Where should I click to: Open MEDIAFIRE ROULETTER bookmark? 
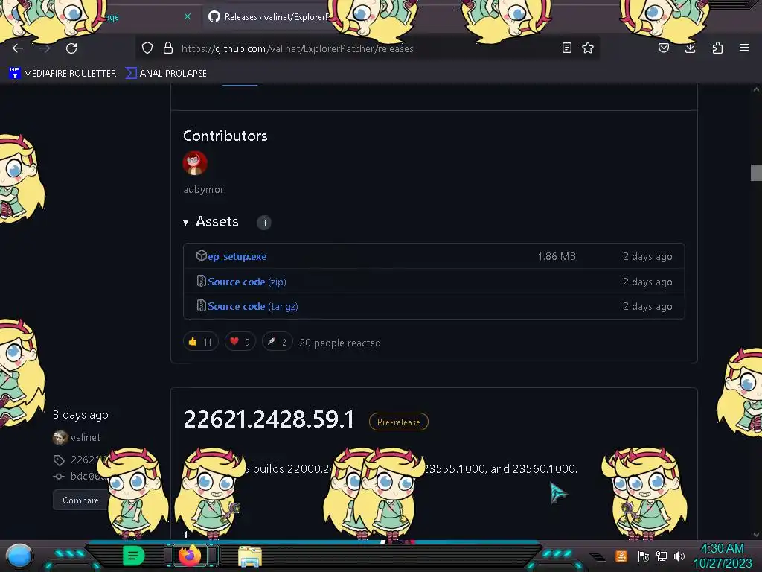pyautogui.click(x=63, y=74)
